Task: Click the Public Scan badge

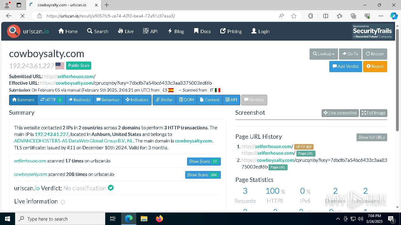Action: click(x=79, y=66)
